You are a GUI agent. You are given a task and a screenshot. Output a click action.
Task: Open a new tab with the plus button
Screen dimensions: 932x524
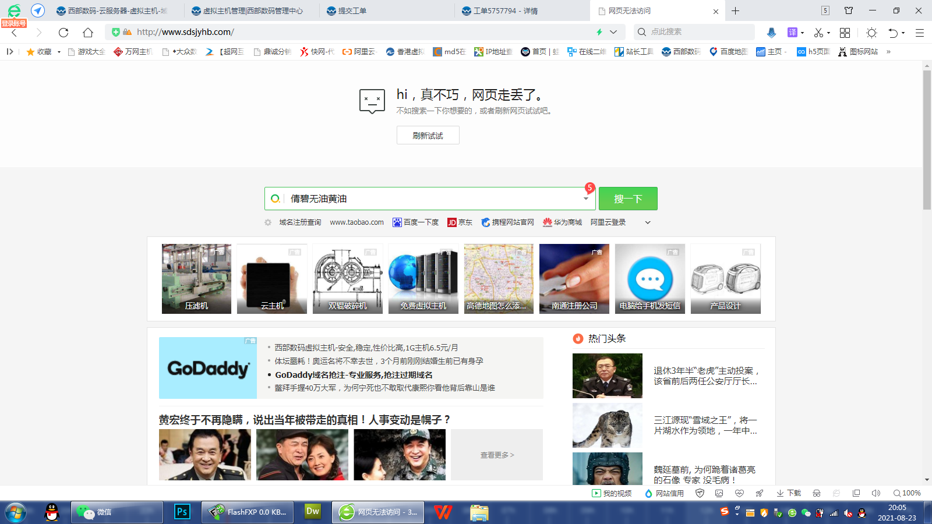tap(735, 10)
